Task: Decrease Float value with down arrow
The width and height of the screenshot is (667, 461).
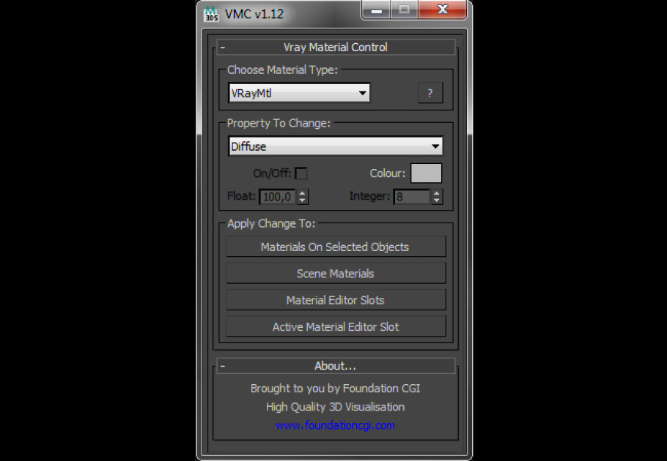Action: point(303,200)
